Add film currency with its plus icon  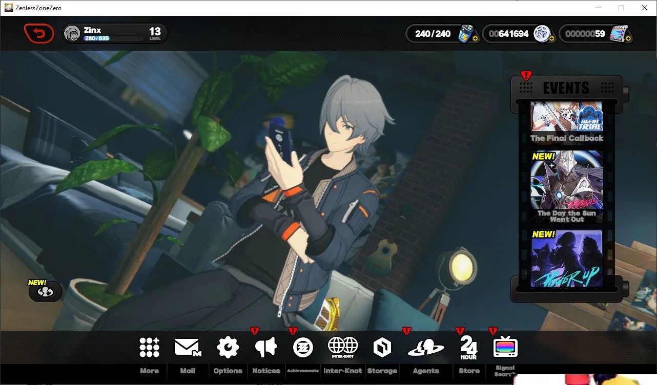tap(628, 38)
